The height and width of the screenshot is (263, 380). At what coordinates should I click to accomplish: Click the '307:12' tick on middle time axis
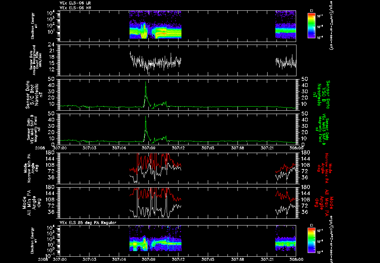click(178, 148)
